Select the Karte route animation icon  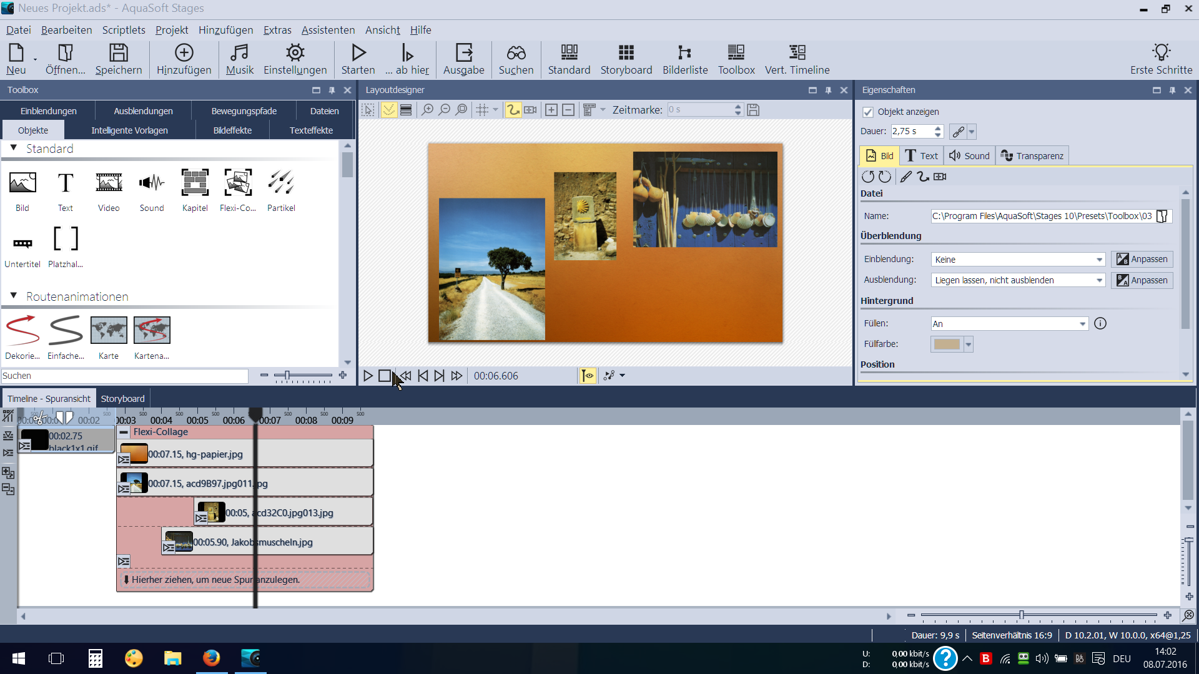109,330
